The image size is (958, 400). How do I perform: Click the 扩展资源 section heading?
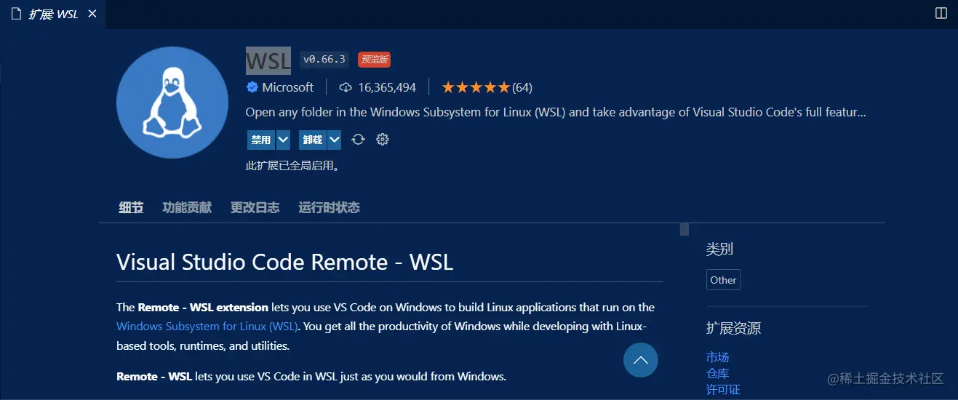pyautogui.click(x=733, y=328)
